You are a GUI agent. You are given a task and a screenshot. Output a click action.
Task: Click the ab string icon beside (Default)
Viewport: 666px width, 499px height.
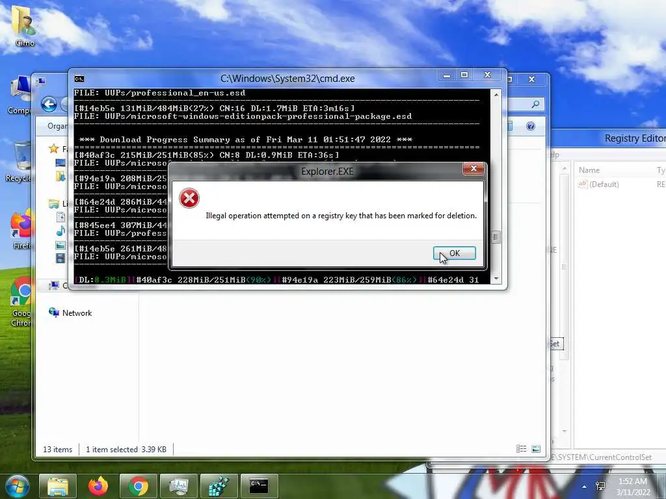(x=582, y=184)
